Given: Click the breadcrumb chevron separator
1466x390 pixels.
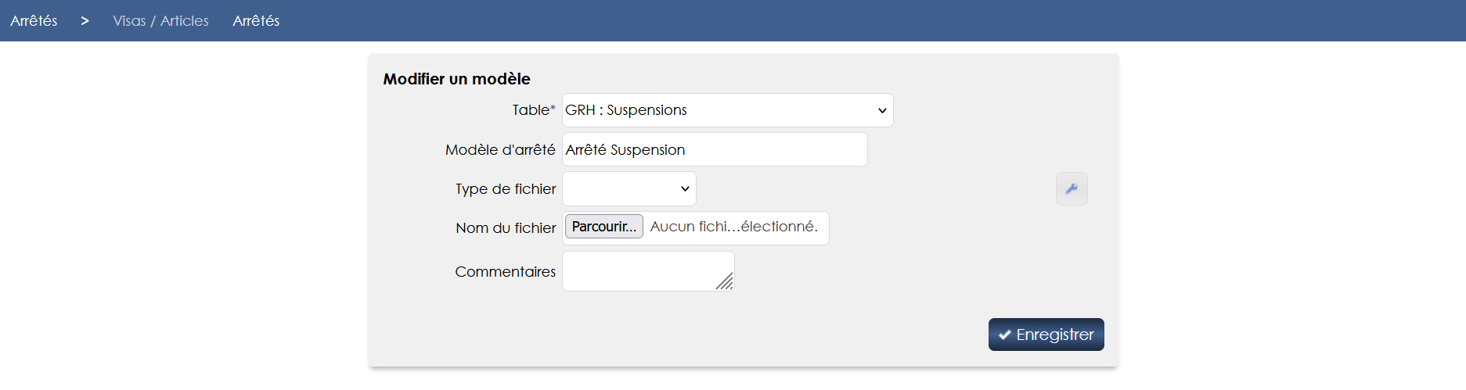Looking at the screenshot, I should (85, 20).
